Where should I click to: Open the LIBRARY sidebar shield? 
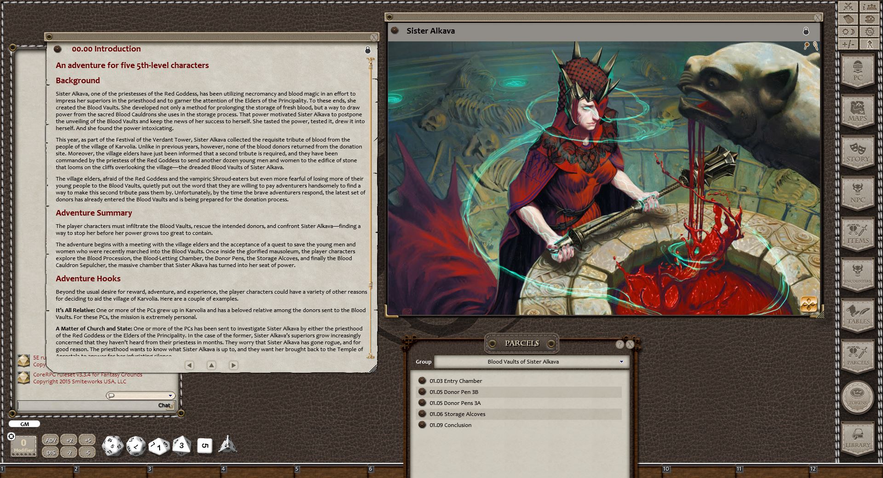coord(858,438)
